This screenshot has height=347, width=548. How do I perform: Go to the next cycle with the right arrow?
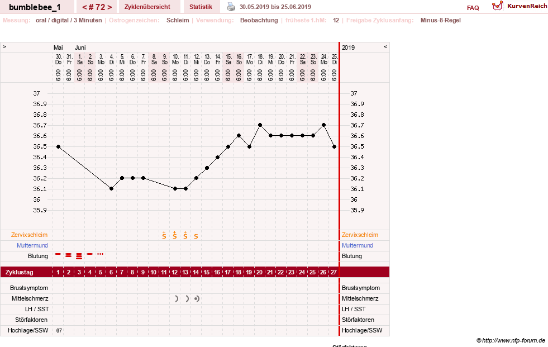[109, 7]
